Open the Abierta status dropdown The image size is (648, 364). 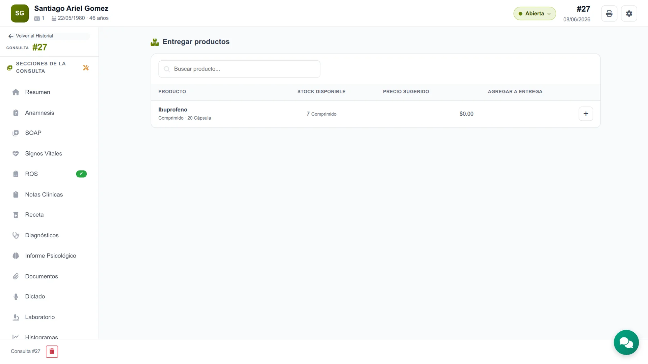pyautogui.click(x=534, y=13)
